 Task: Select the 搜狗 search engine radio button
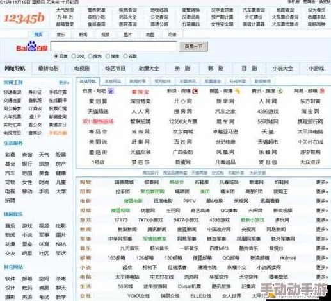[90, 56]
